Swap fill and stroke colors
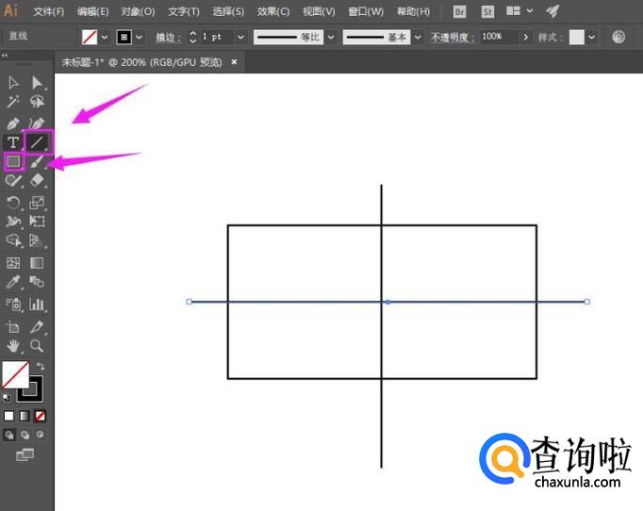 pos(41,366)
